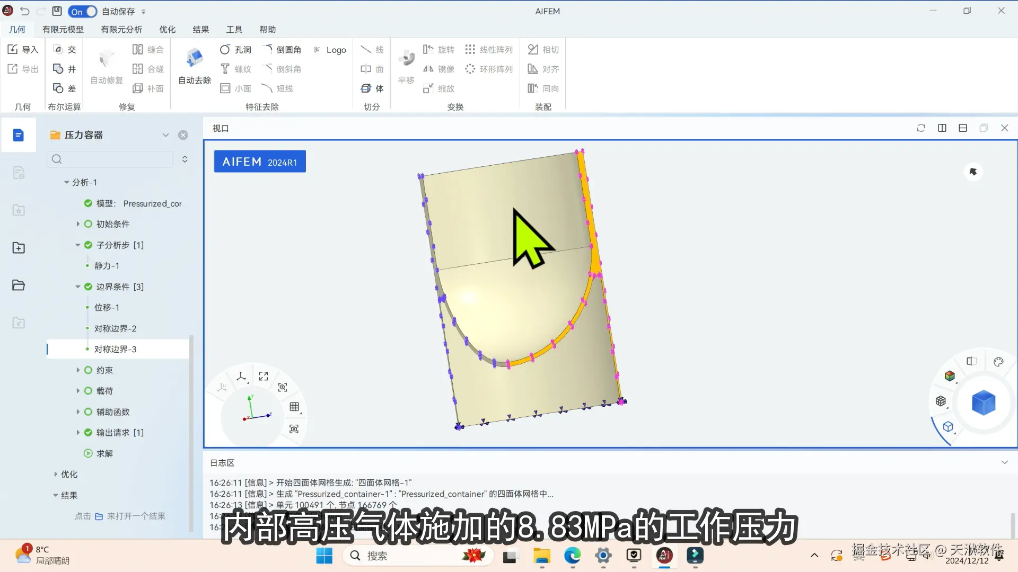Click the blue cube view icon
1018x572 pixels.
coord(983,403)
